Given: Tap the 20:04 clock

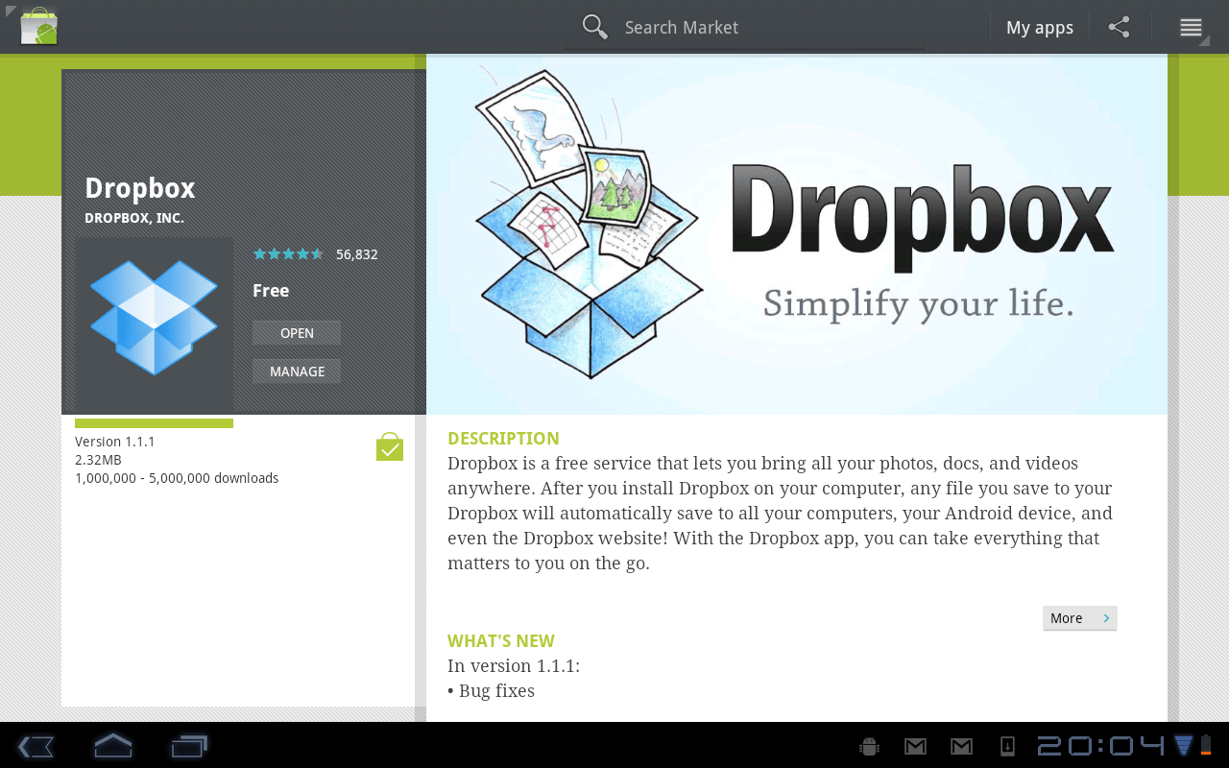Looking at the screenshot, I should 1100,746.
